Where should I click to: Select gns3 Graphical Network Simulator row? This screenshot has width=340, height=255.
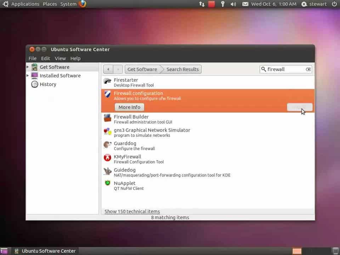point(208,132)
